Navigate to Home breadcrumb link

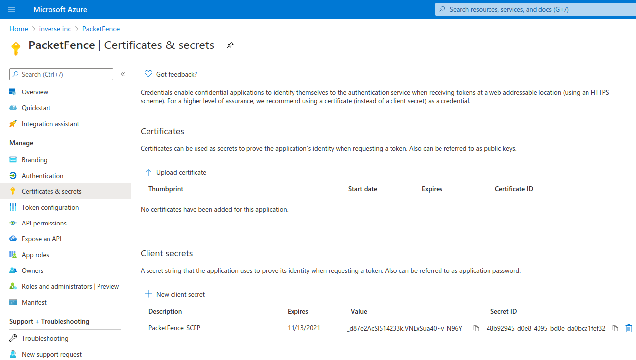(19, 29)
